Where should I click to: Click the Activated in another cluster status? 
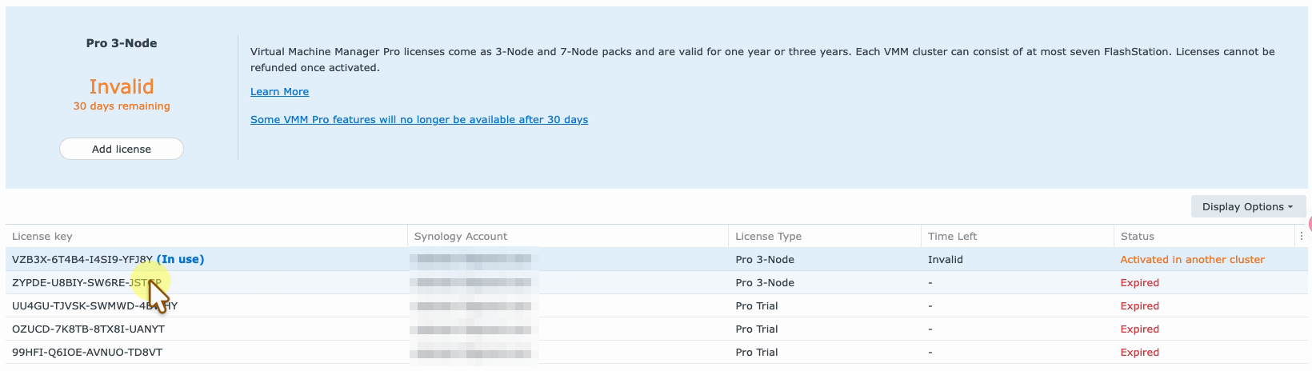(1192, 260)
